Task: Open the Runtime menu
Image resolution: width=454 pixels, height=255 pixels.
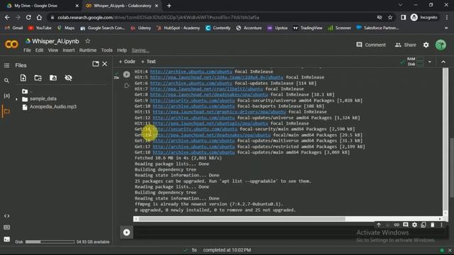Action: point(88,50)
